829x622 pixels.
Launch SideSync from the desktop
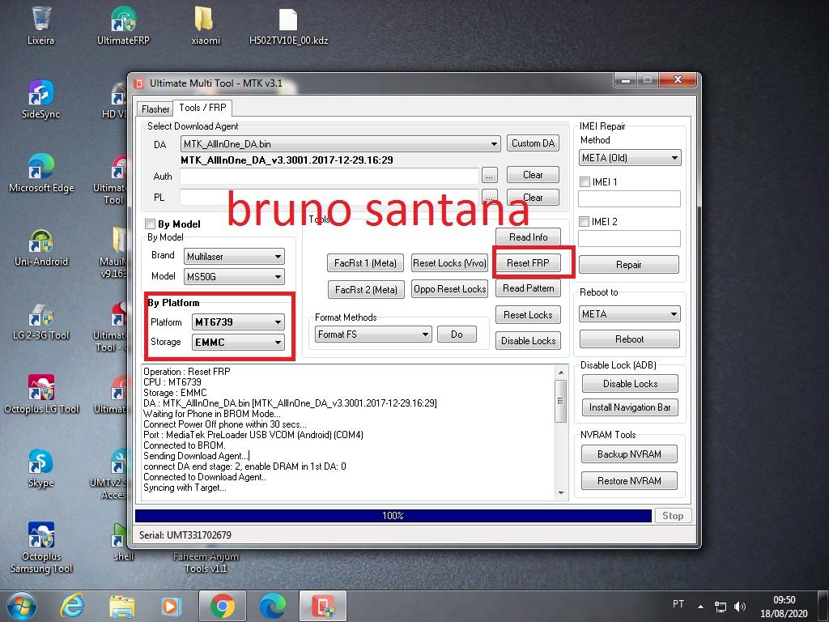40,100
